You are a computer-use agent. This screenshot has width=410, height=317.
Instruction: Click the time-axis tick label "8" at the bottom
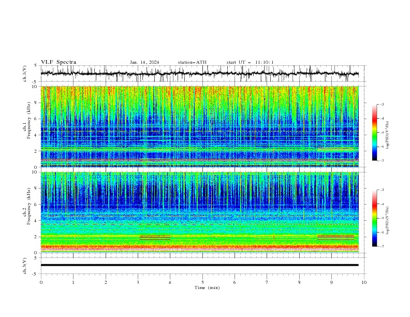(299, 282)
